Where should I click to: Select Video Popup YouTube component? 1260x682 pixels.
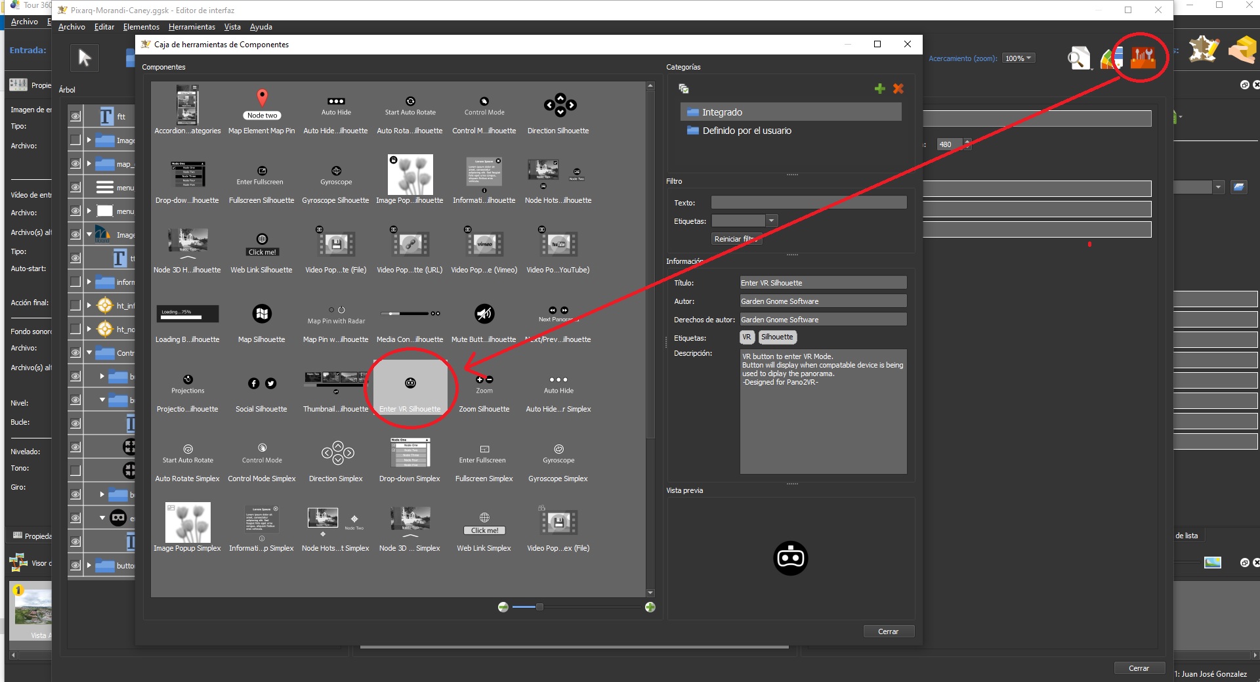(x=558, y=250)
